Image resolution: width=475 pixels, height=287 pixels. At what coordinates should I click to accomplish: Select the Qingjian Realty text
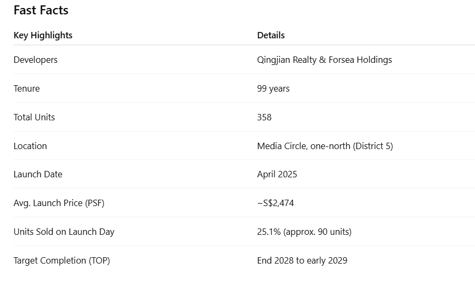click(x=287, y=60)
